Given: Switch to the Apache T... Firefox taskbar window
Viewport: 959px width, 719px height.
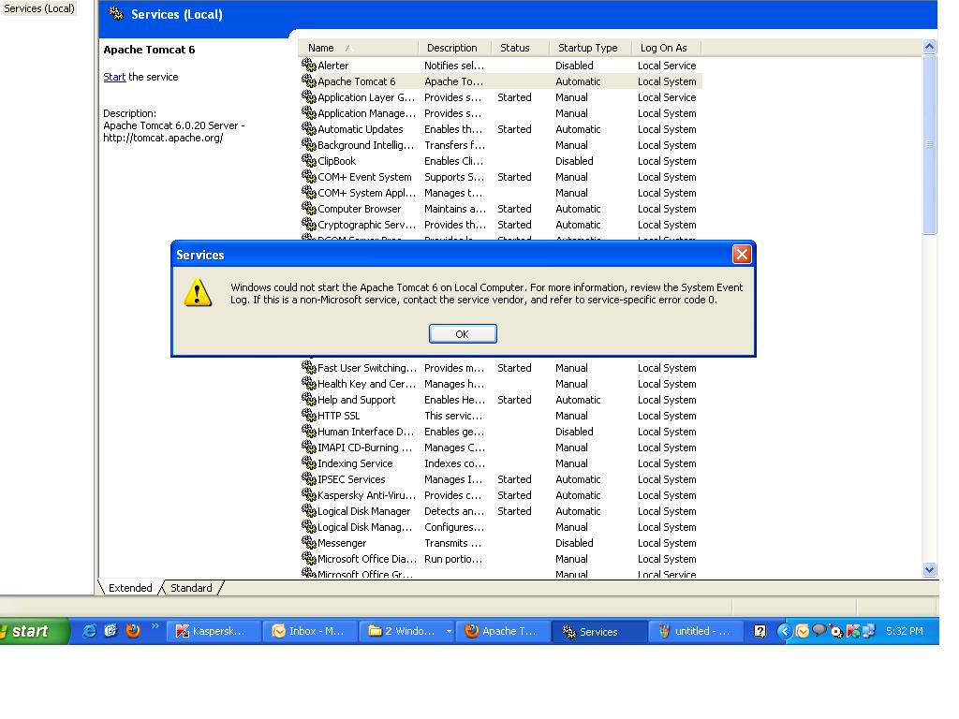Looking at the screenshot, I should coord(502,631).
